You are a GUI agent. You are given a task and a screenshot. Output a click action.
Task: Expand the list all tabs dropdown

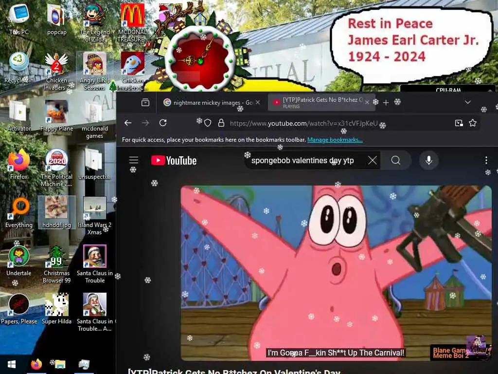pos(467,102)
